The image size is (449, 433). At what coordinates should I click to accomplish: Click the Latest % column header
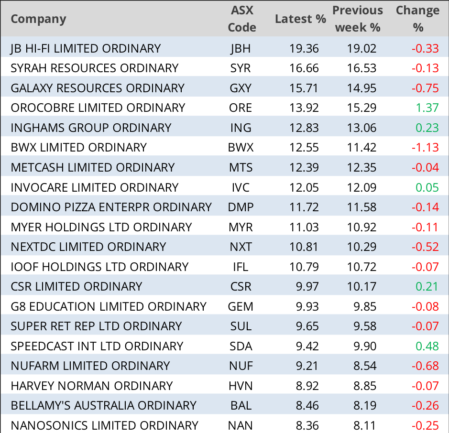[x=300, y=19]
